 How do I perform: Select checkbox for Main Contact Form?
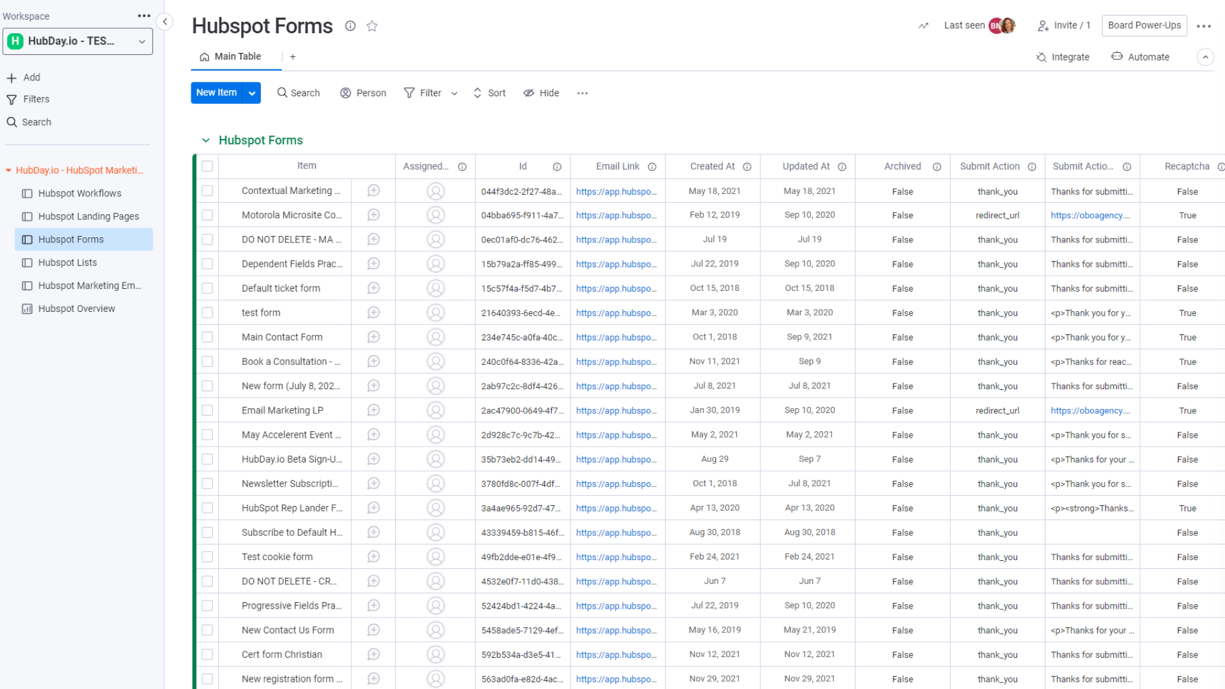point(207,337)
